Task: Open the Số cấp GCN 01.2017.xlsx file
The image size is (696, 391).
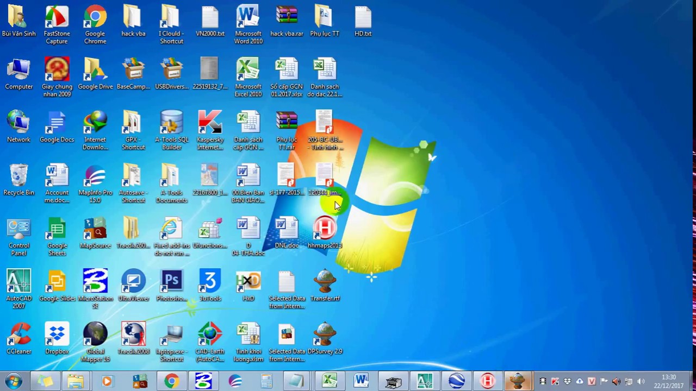Action: (287, 77)
